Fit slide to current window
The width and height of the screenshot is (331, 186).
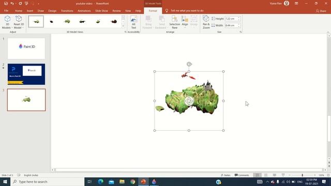coord(328,175)
